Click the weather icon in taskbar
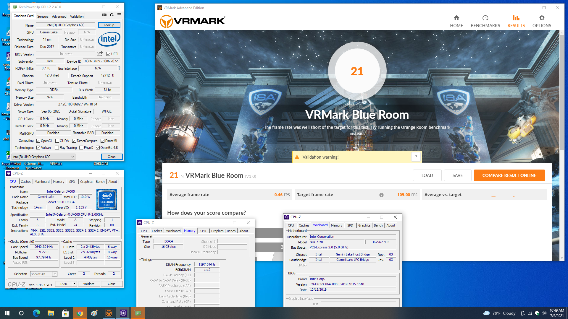 (486, 313)
